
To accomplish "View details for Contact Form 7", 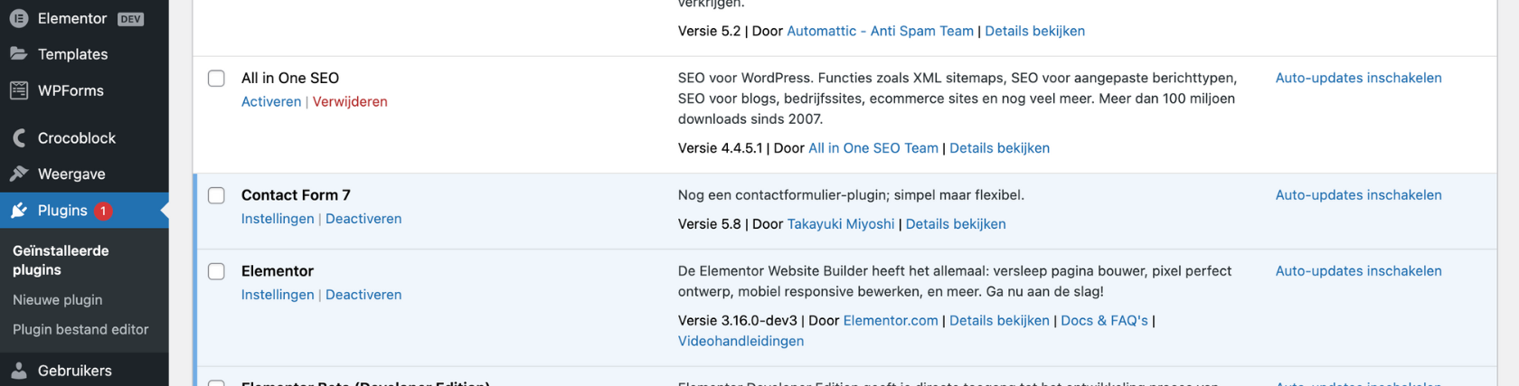I will (956, 224).
